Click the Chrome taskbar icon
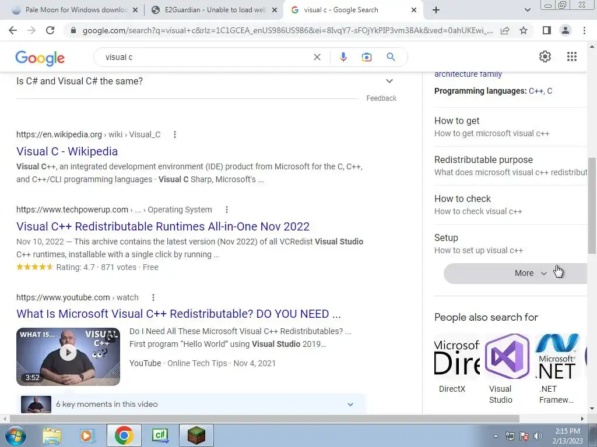Screen dimensions: 597x447 point(124,435)
